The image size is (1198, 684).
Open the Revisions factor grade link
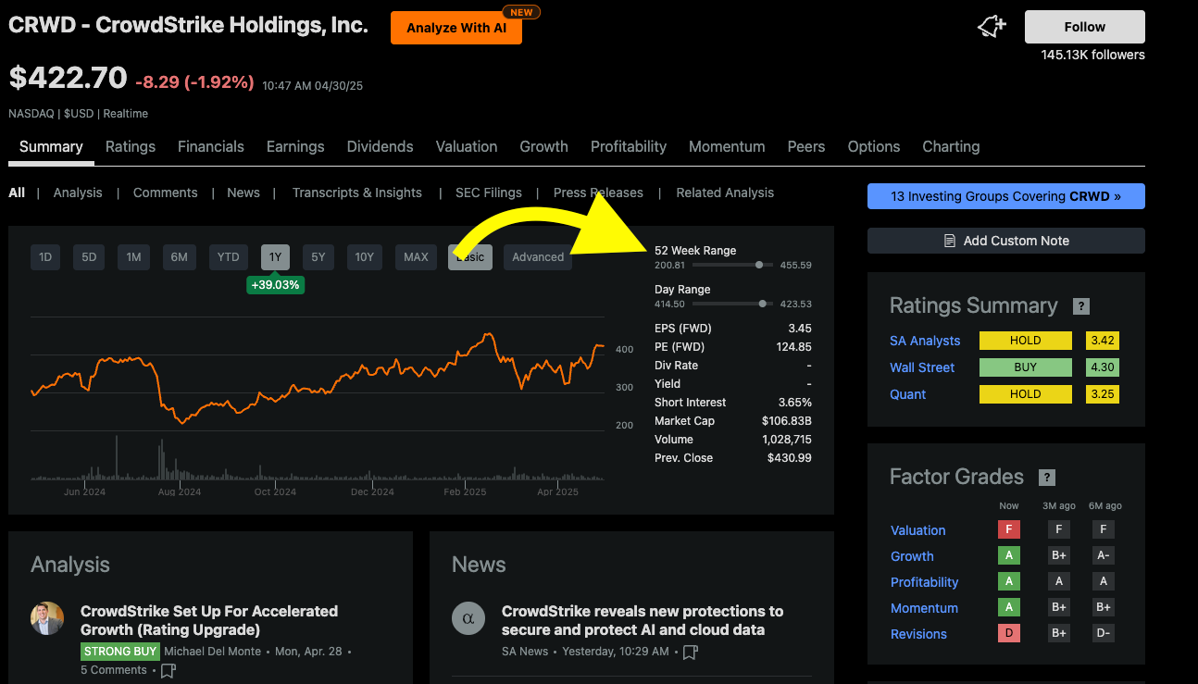click(918, 634)
